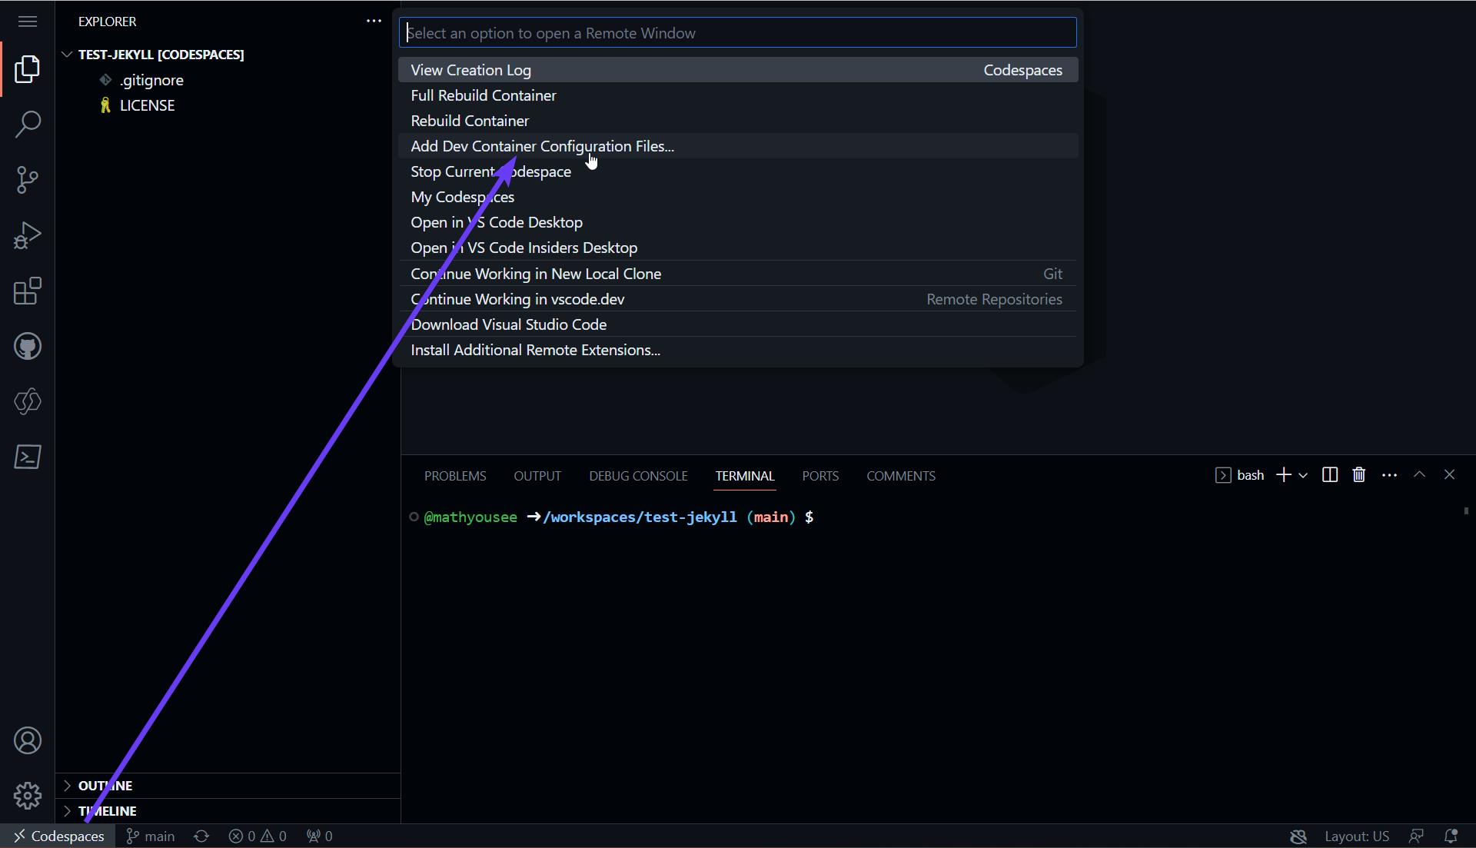Open the Search view in the sidebar
The image size is (1476, 848).
pyautogui.click(x=28, y=124)
